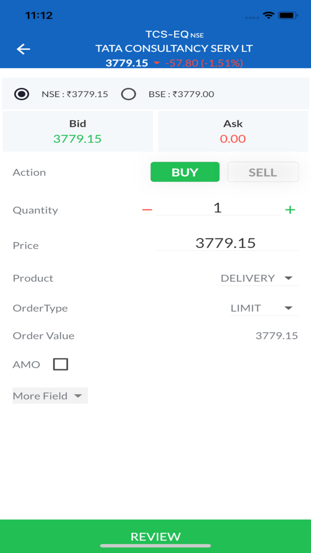311x553 pixels.
Task: Expand the More Field section
Action: (x=49, y=395)
